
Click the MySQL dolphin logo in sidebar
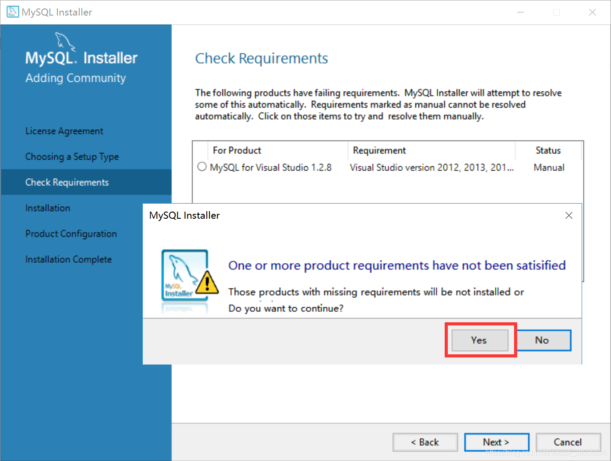(x=65, y=41)
